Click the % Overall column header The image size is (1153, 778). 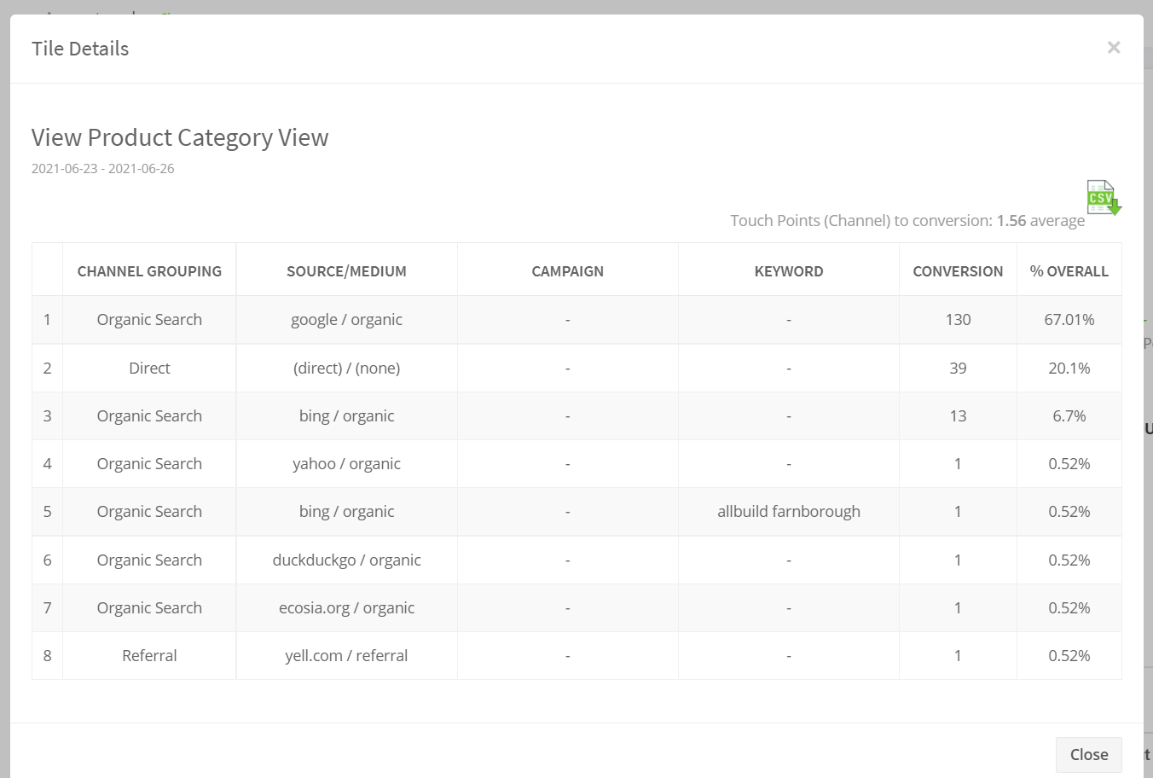pos(1069,271)
